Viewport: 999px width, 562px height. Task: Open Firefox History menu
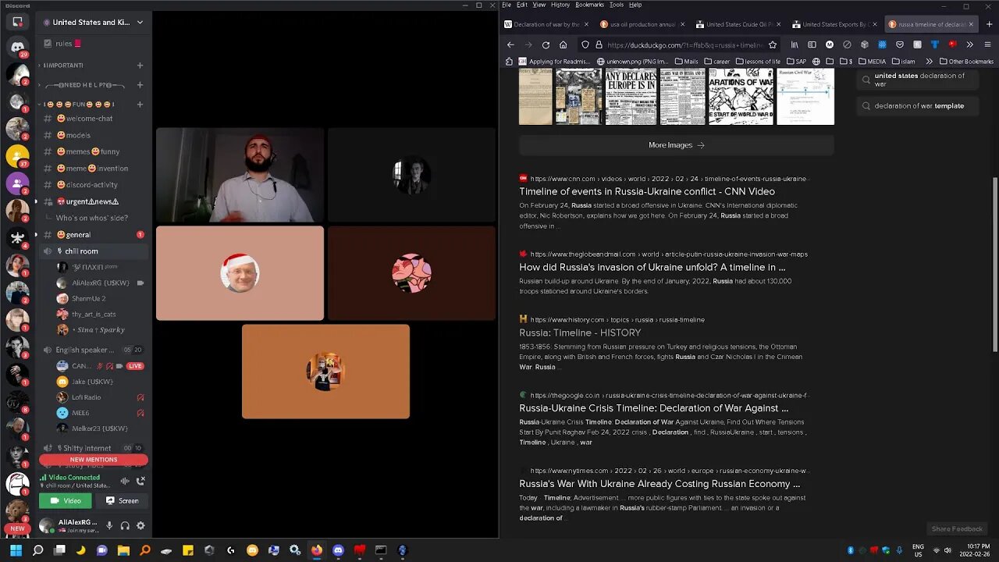click(560, 5)
